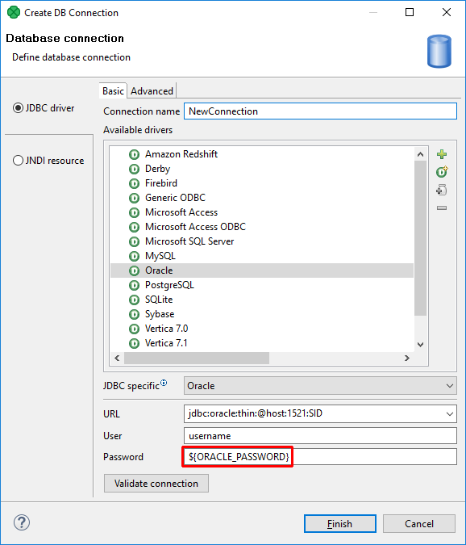The image size is (466, 545).
Task: Select Microsoft SQL Server driver entry
Action: [x=189, y=241]
